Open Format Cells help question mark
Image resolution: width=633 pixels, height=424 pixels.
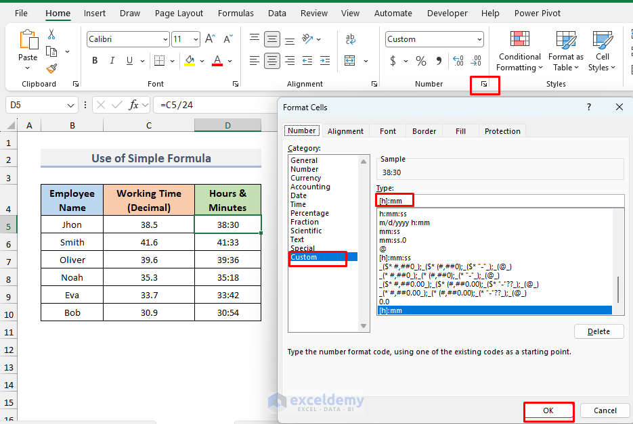coord(589,107)
